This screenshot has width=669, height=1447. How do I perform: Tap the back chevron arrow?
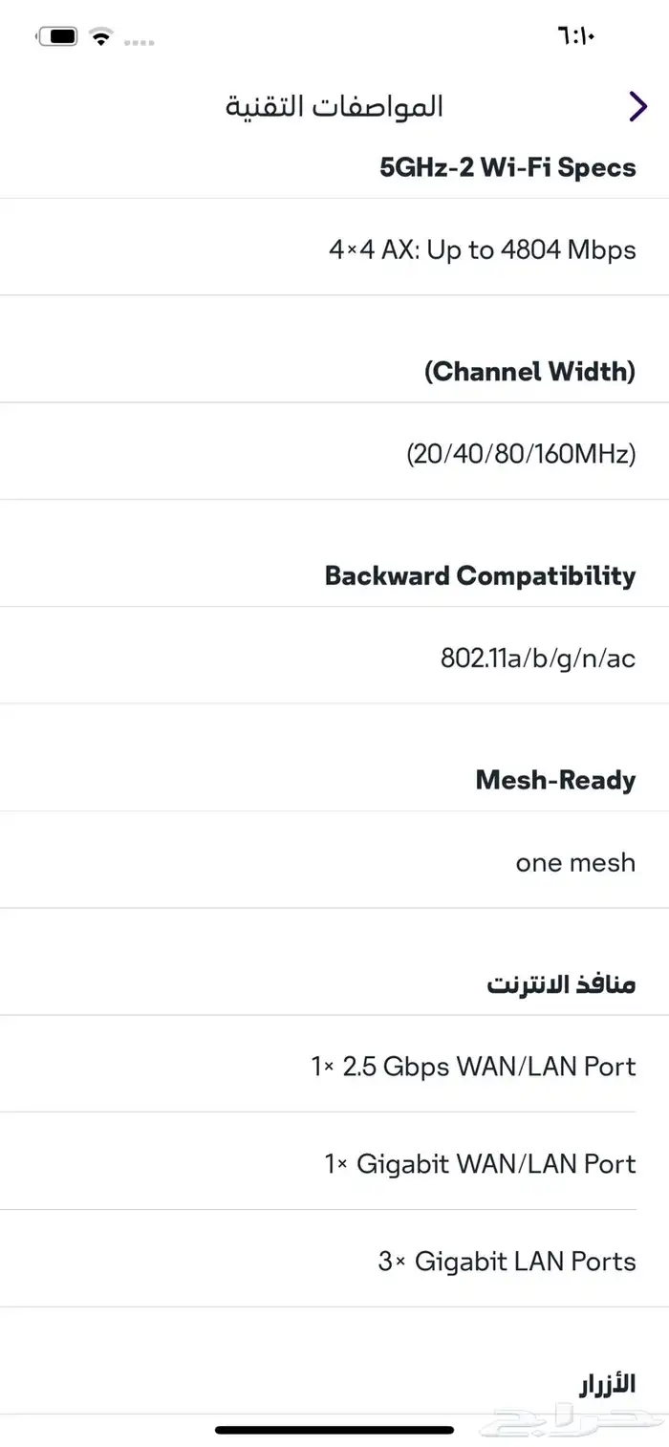(x=637, y=106)
